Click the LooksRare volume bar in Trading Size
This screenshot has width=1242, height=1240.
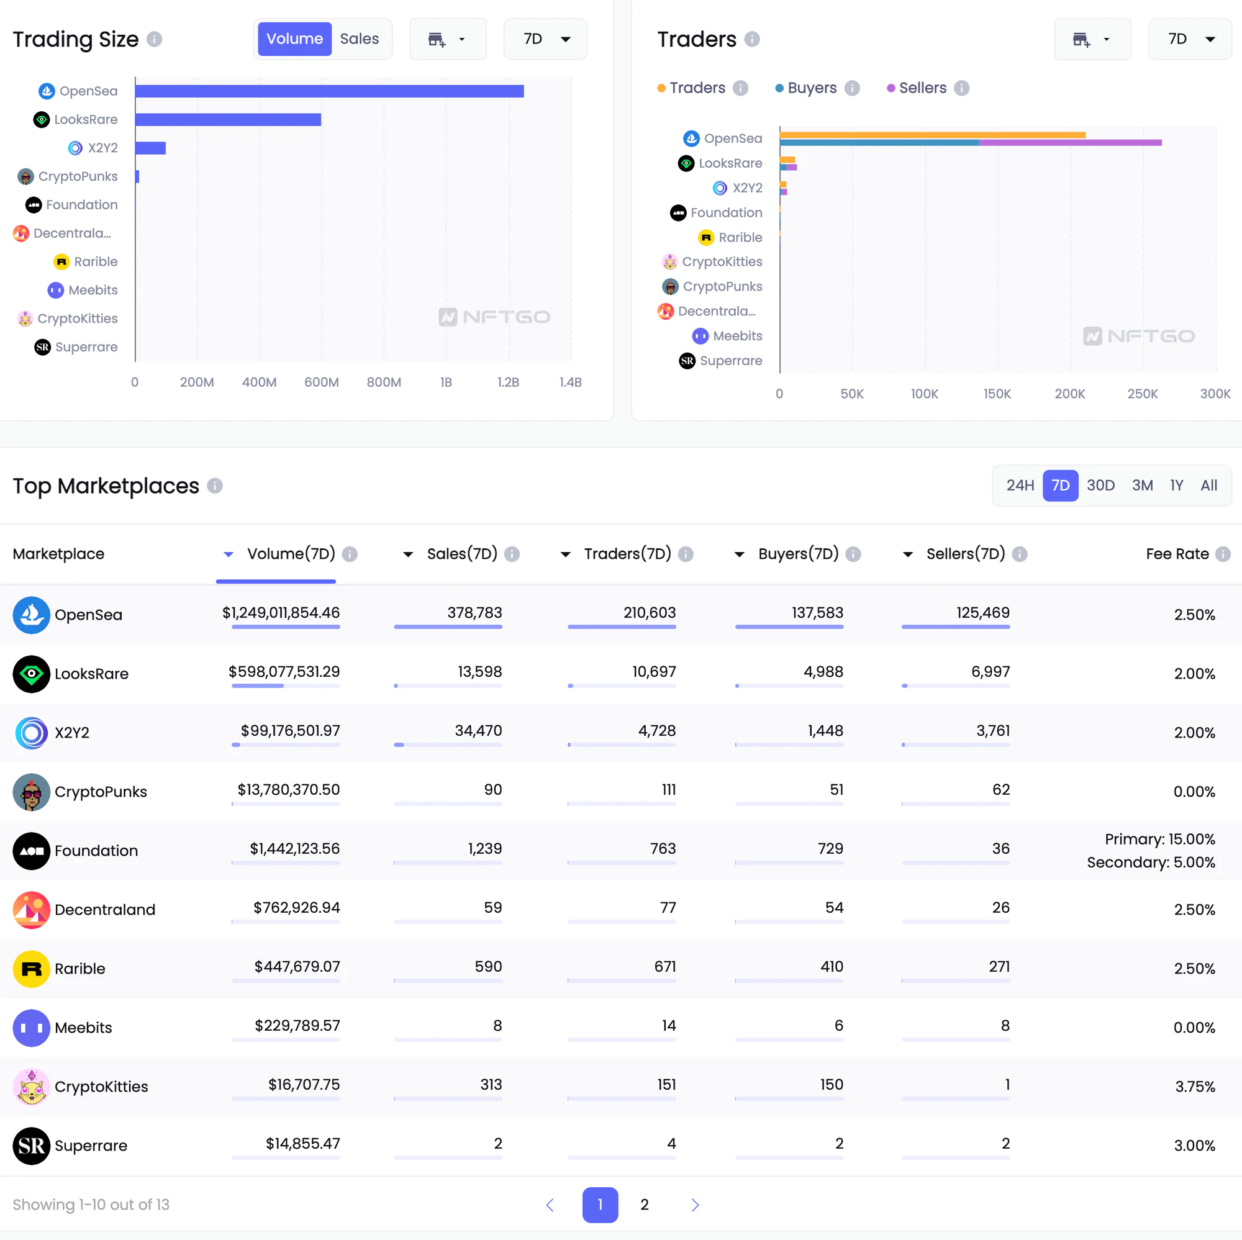[x=228, y=120]
